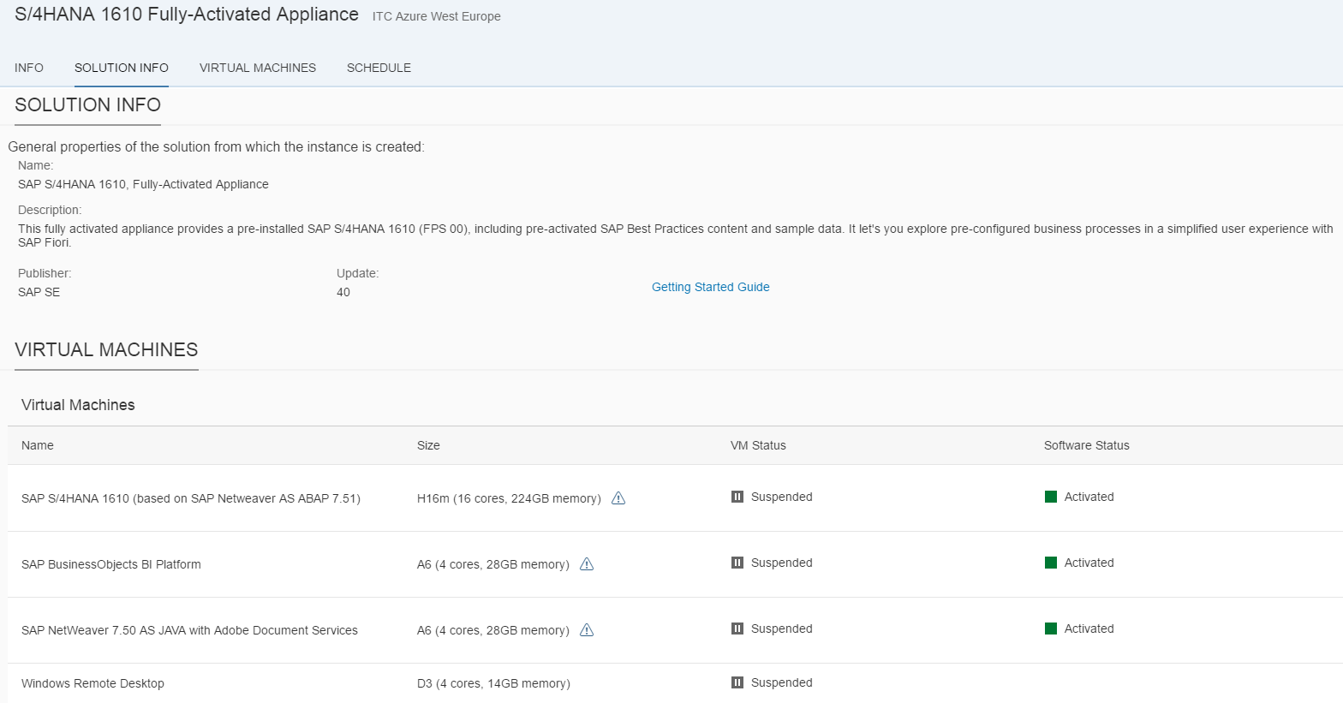
Task: Click green Activated square for BusinessObjects BI Platform
Action: (x=1051, y=563)
